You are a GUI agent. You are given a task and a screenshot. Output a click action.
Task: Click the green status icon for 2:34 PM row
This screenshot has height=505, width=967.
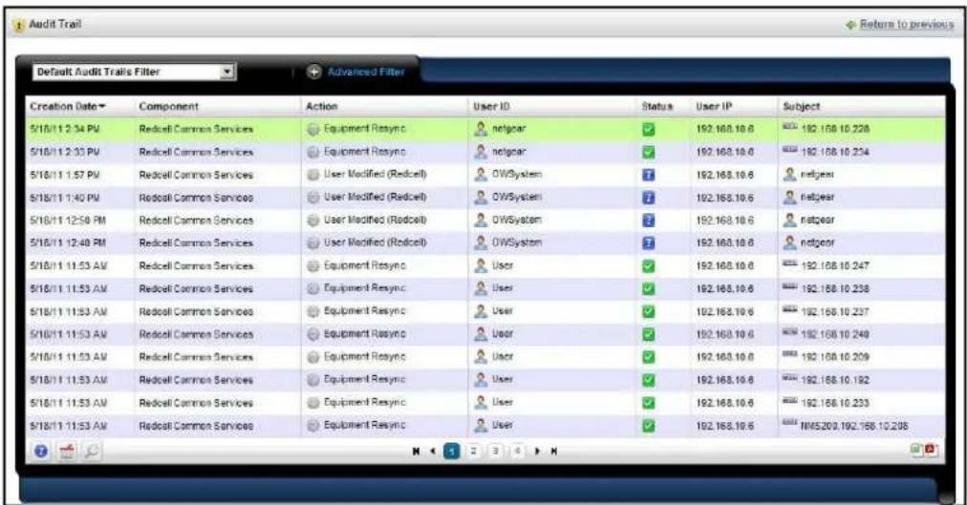648,129
